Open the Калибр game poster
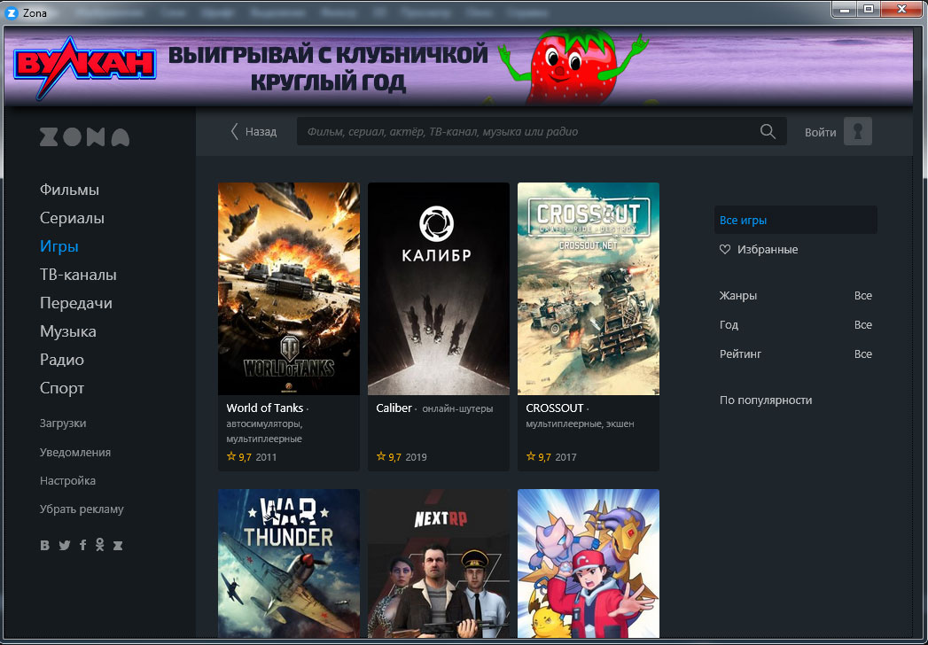 tap(439, 289)
